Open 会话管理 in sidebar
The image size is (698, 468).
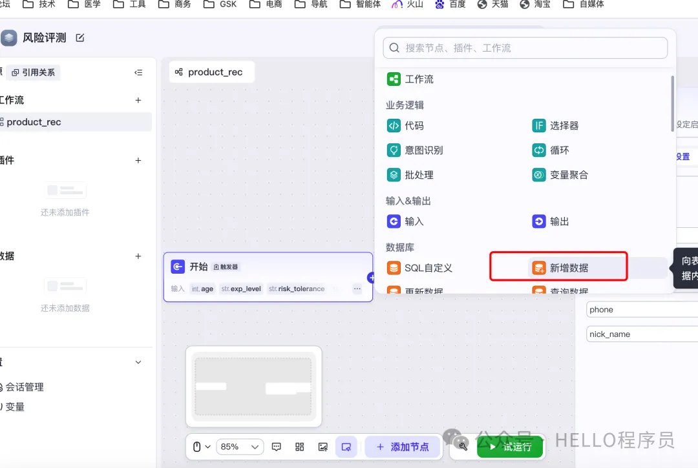click(x=24, y=387)
